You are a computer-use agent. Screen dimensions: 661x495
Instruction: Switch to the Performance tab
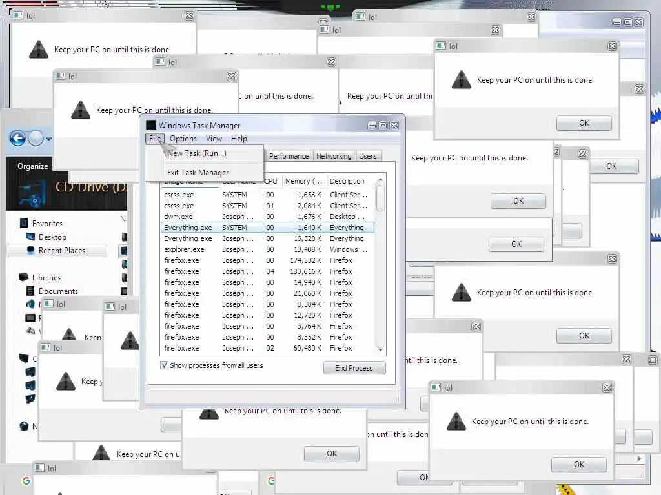289,156
